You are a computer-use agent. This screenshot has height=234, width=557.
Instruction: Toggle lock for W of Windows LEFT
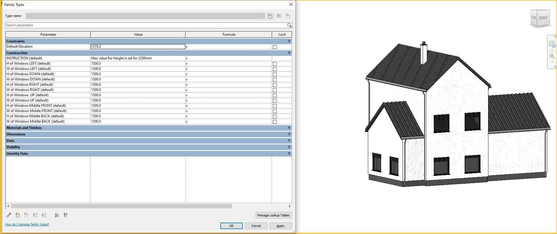point(275,69)
